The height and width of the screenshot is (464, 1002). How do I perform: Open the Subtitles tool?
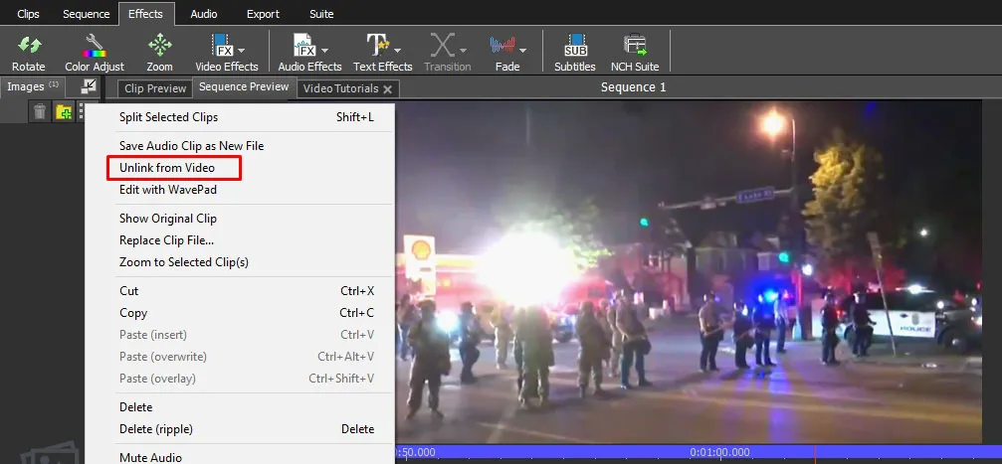click(x=574, y=46)
